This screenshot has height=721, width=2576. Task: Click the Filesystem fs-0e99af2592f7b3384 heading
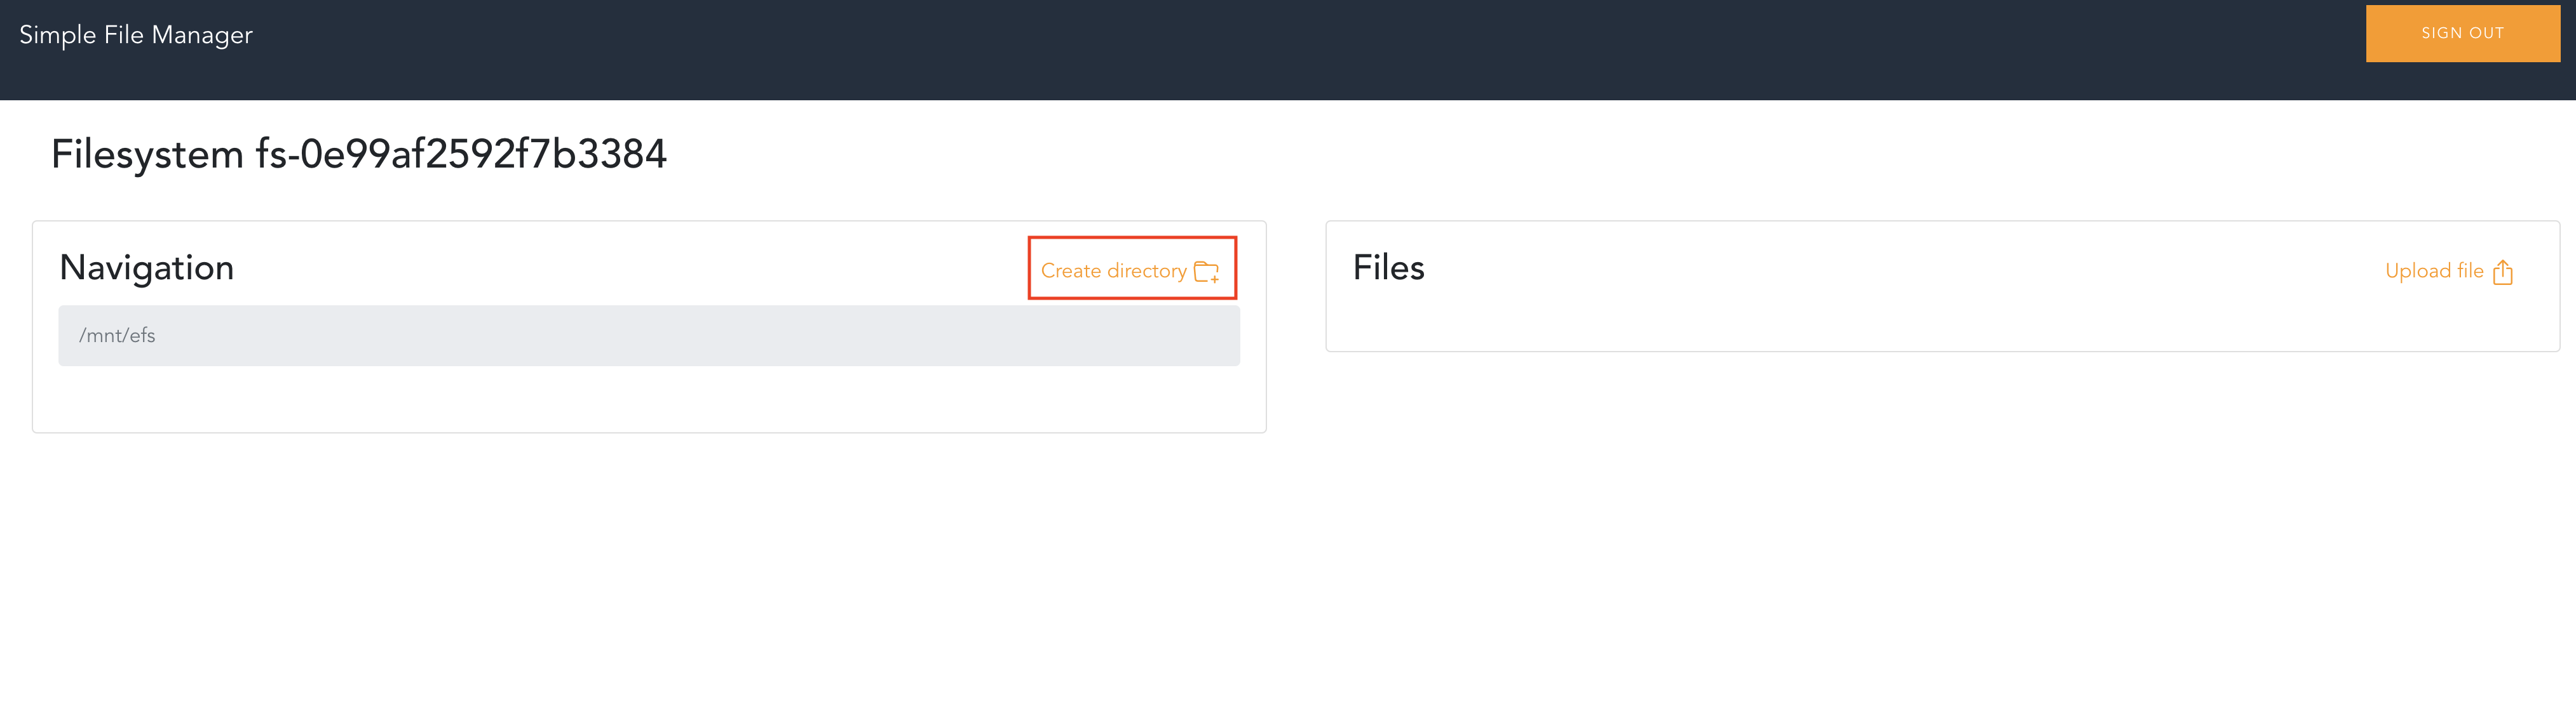[x=360, y=153]
